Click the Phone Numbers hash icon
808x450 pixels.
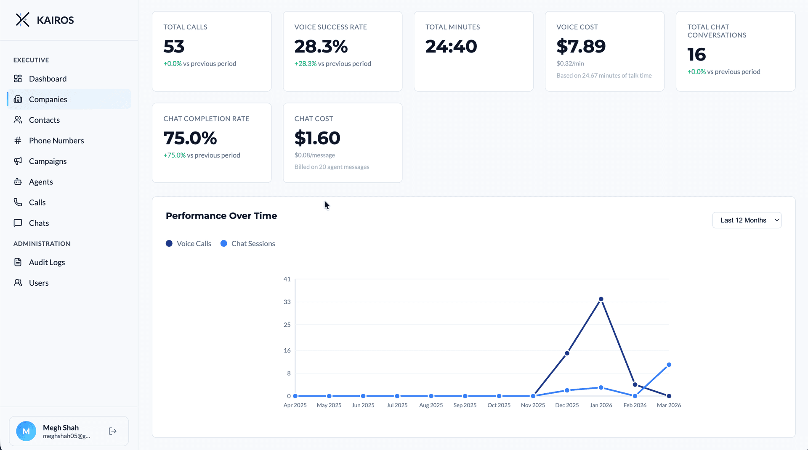(18, 140)
